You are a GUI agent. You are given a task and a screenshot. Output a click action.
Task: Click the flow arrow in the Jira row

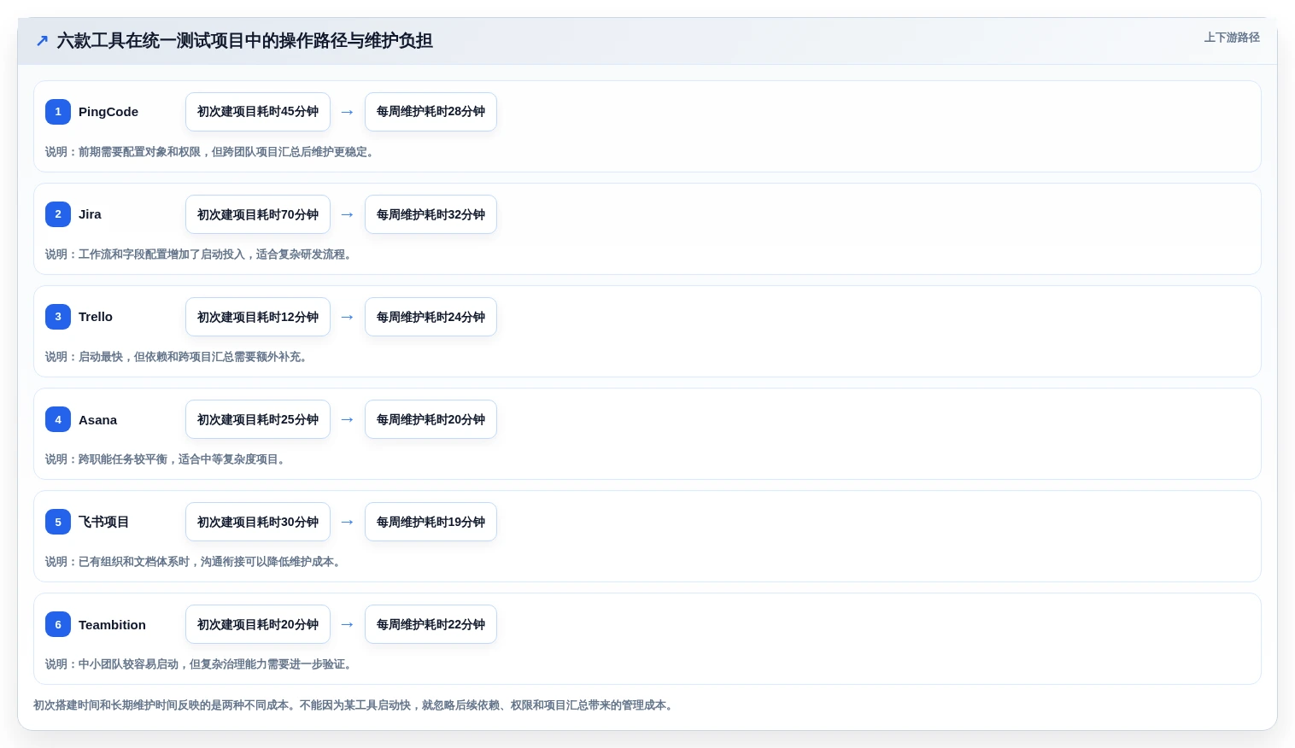pos(348,214)
